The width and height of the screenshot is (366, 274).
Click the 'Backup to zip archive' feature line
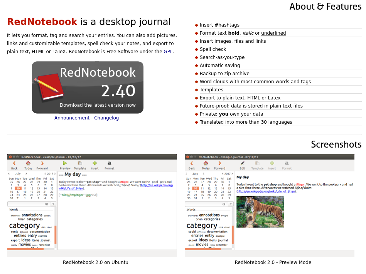[x=224, y=74]
